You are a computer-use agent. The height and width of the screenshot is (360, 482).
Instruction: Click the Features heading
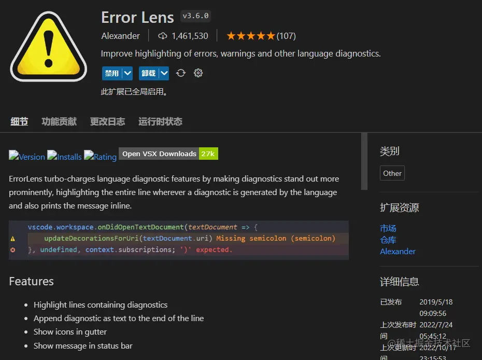pos(31,281)
